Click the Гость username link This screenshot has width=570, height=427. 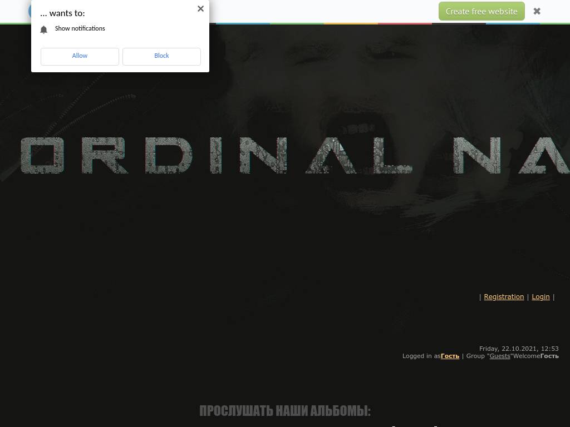[x=450, y=356]
